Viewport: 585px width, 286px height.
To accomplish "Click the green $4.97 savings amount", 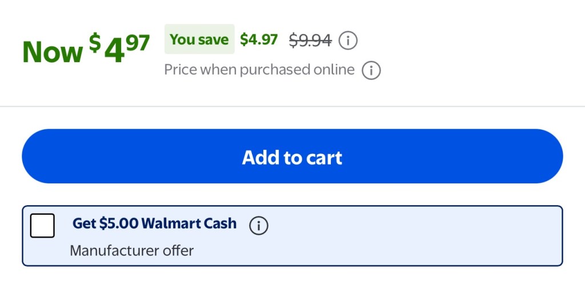I will pos(259,39).
